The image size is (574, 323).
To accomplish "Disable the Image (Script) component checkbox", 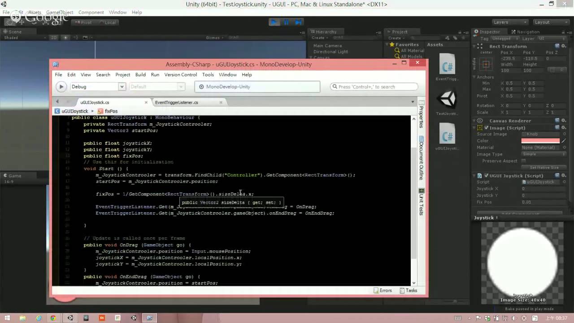I will [x=486, y=128].
